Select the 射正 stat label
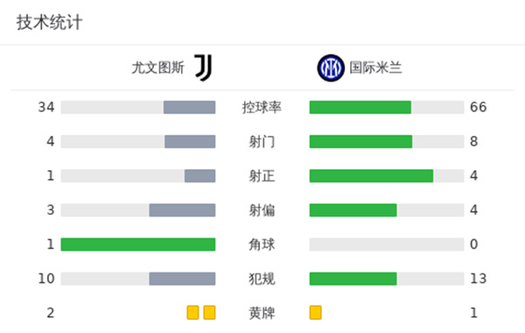The height and width of the screenshot is (333, 525). 262,176
